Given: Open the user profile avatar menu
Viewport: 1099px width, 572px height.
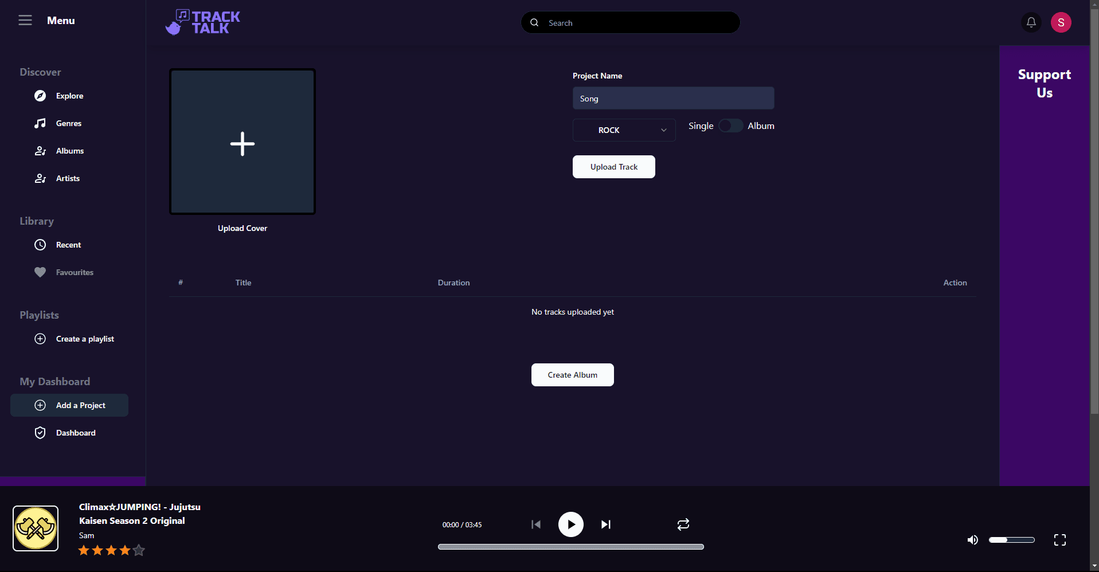Looking at the screenshot, I should point(1061,22).
